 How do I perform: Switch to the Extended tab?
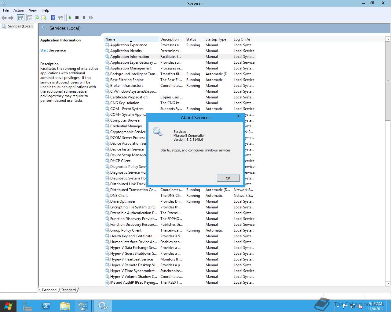(x=49, y=290)
